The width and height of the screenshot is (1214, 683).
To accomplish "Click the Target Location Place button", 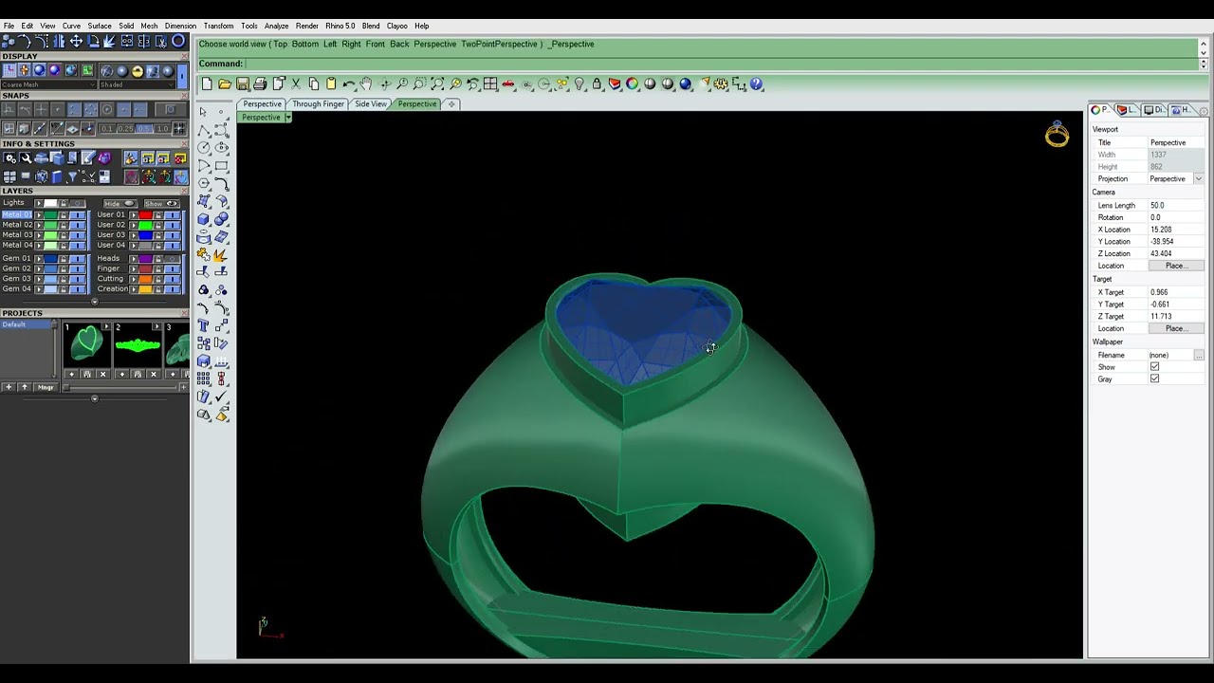I will pyautogui.click(x=1175, y=328).
